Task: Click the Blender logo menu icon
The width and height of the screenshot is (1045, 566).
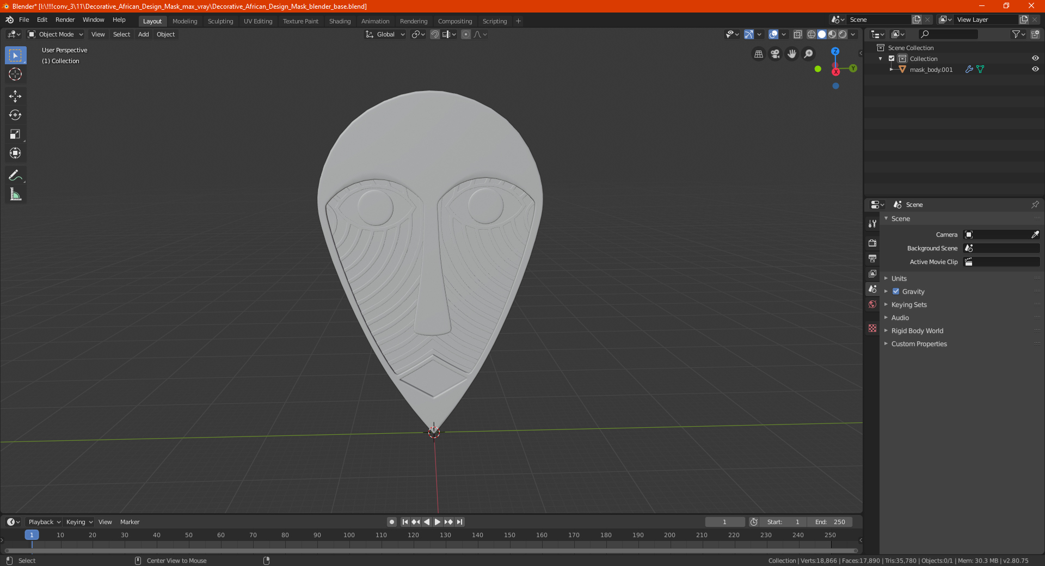Action: [x=10, y=20]
